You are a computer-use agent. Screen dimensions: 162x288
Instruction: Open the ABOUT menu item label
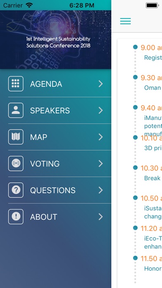click(x=44, y=217)
